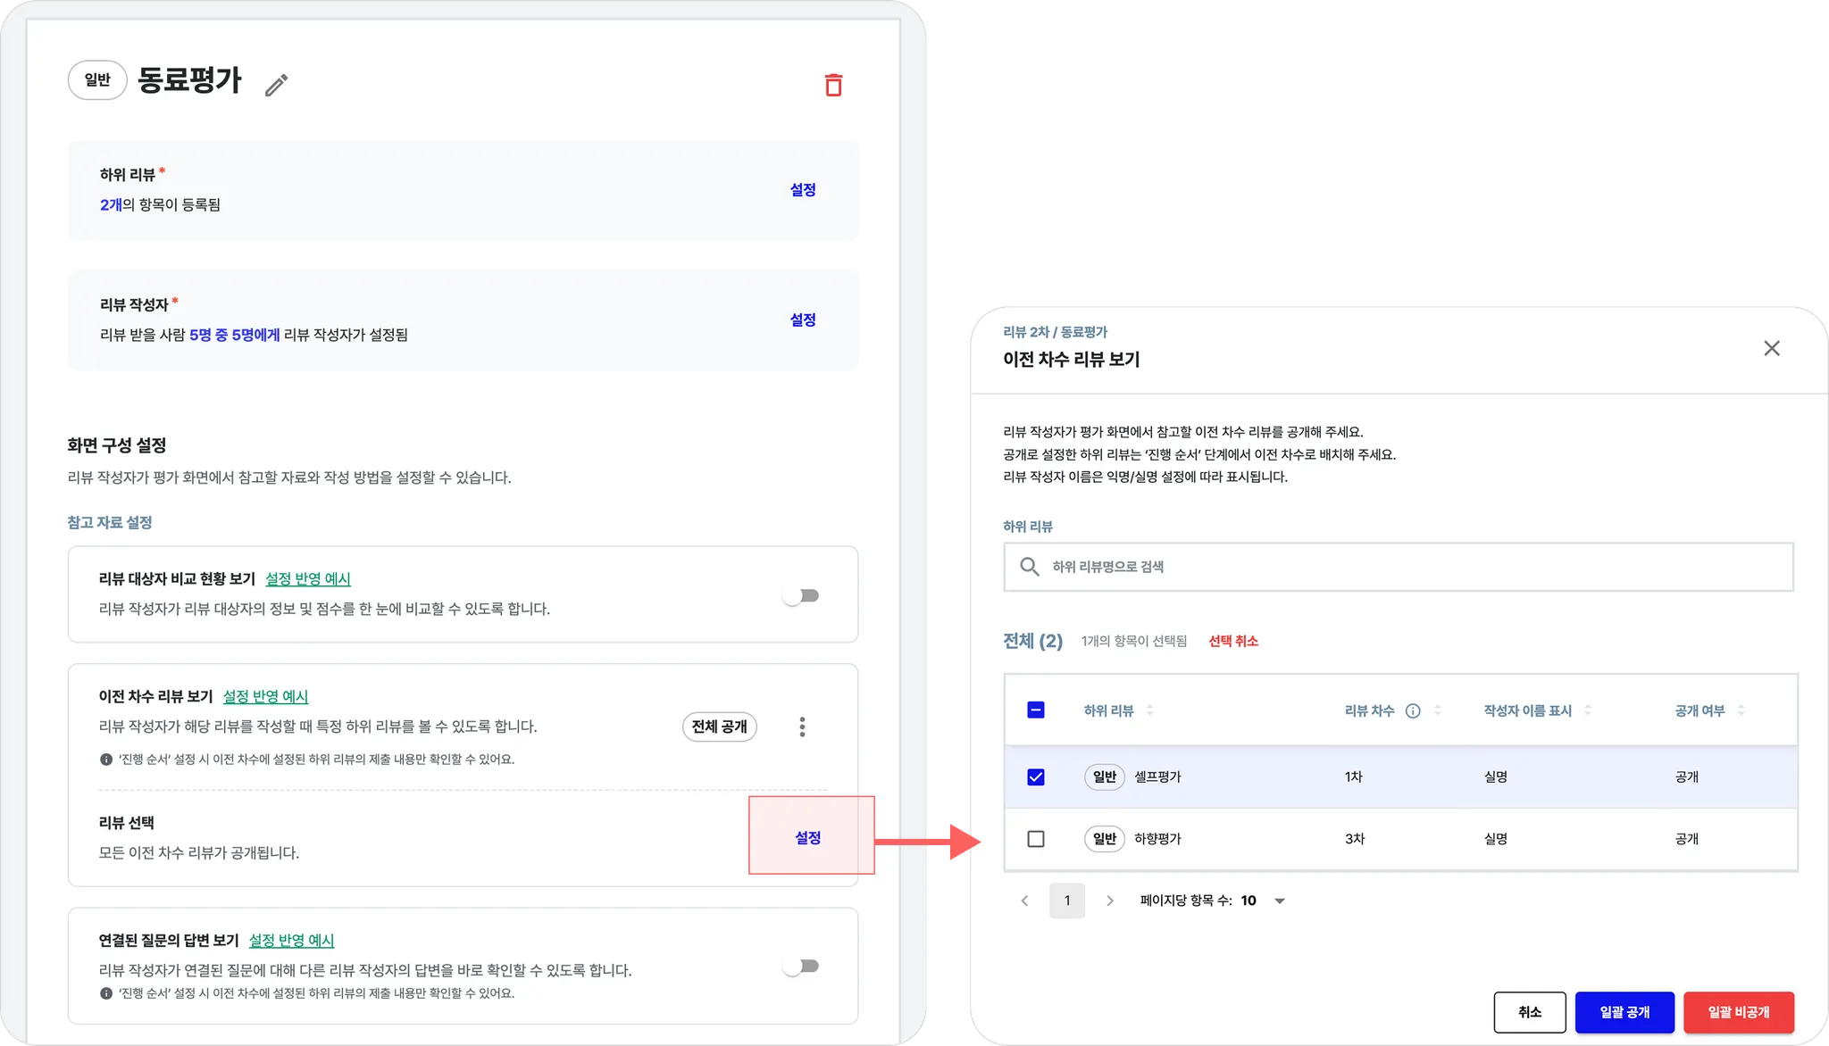This screenshot has width=1829, height=1046.
Task: Click the pencil edit icon beside 동료평가
Action: 277,85
